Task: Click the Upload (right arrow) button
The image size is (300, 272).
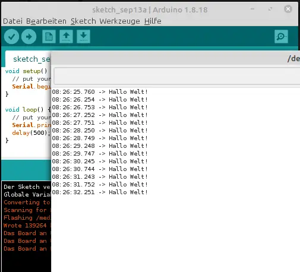Action: (29, 37)
